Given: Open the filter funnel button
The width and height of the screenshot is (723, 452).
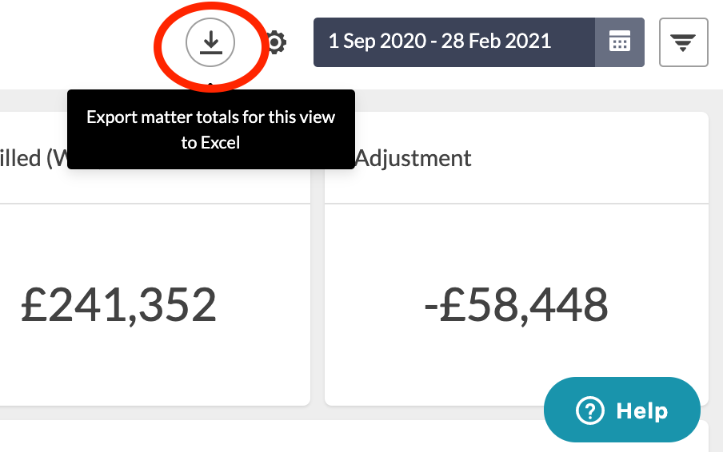Looking at the screenshot, I should tap(683, 42).
